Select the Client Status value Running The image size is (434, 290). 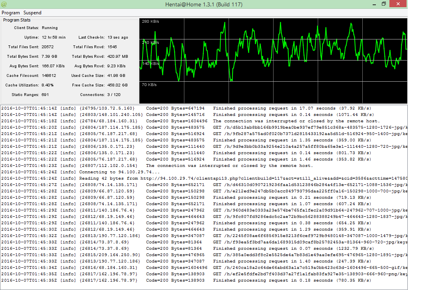click(50, 28)
